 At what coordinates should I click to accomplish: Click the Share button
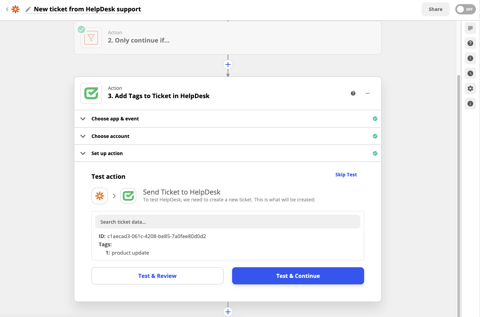point(435,9)
